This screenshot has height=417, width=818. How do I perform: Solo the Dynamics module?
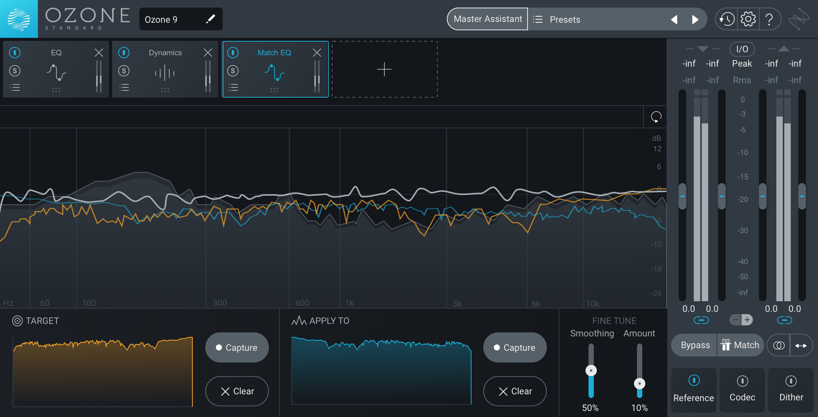[x=124, y=71]
